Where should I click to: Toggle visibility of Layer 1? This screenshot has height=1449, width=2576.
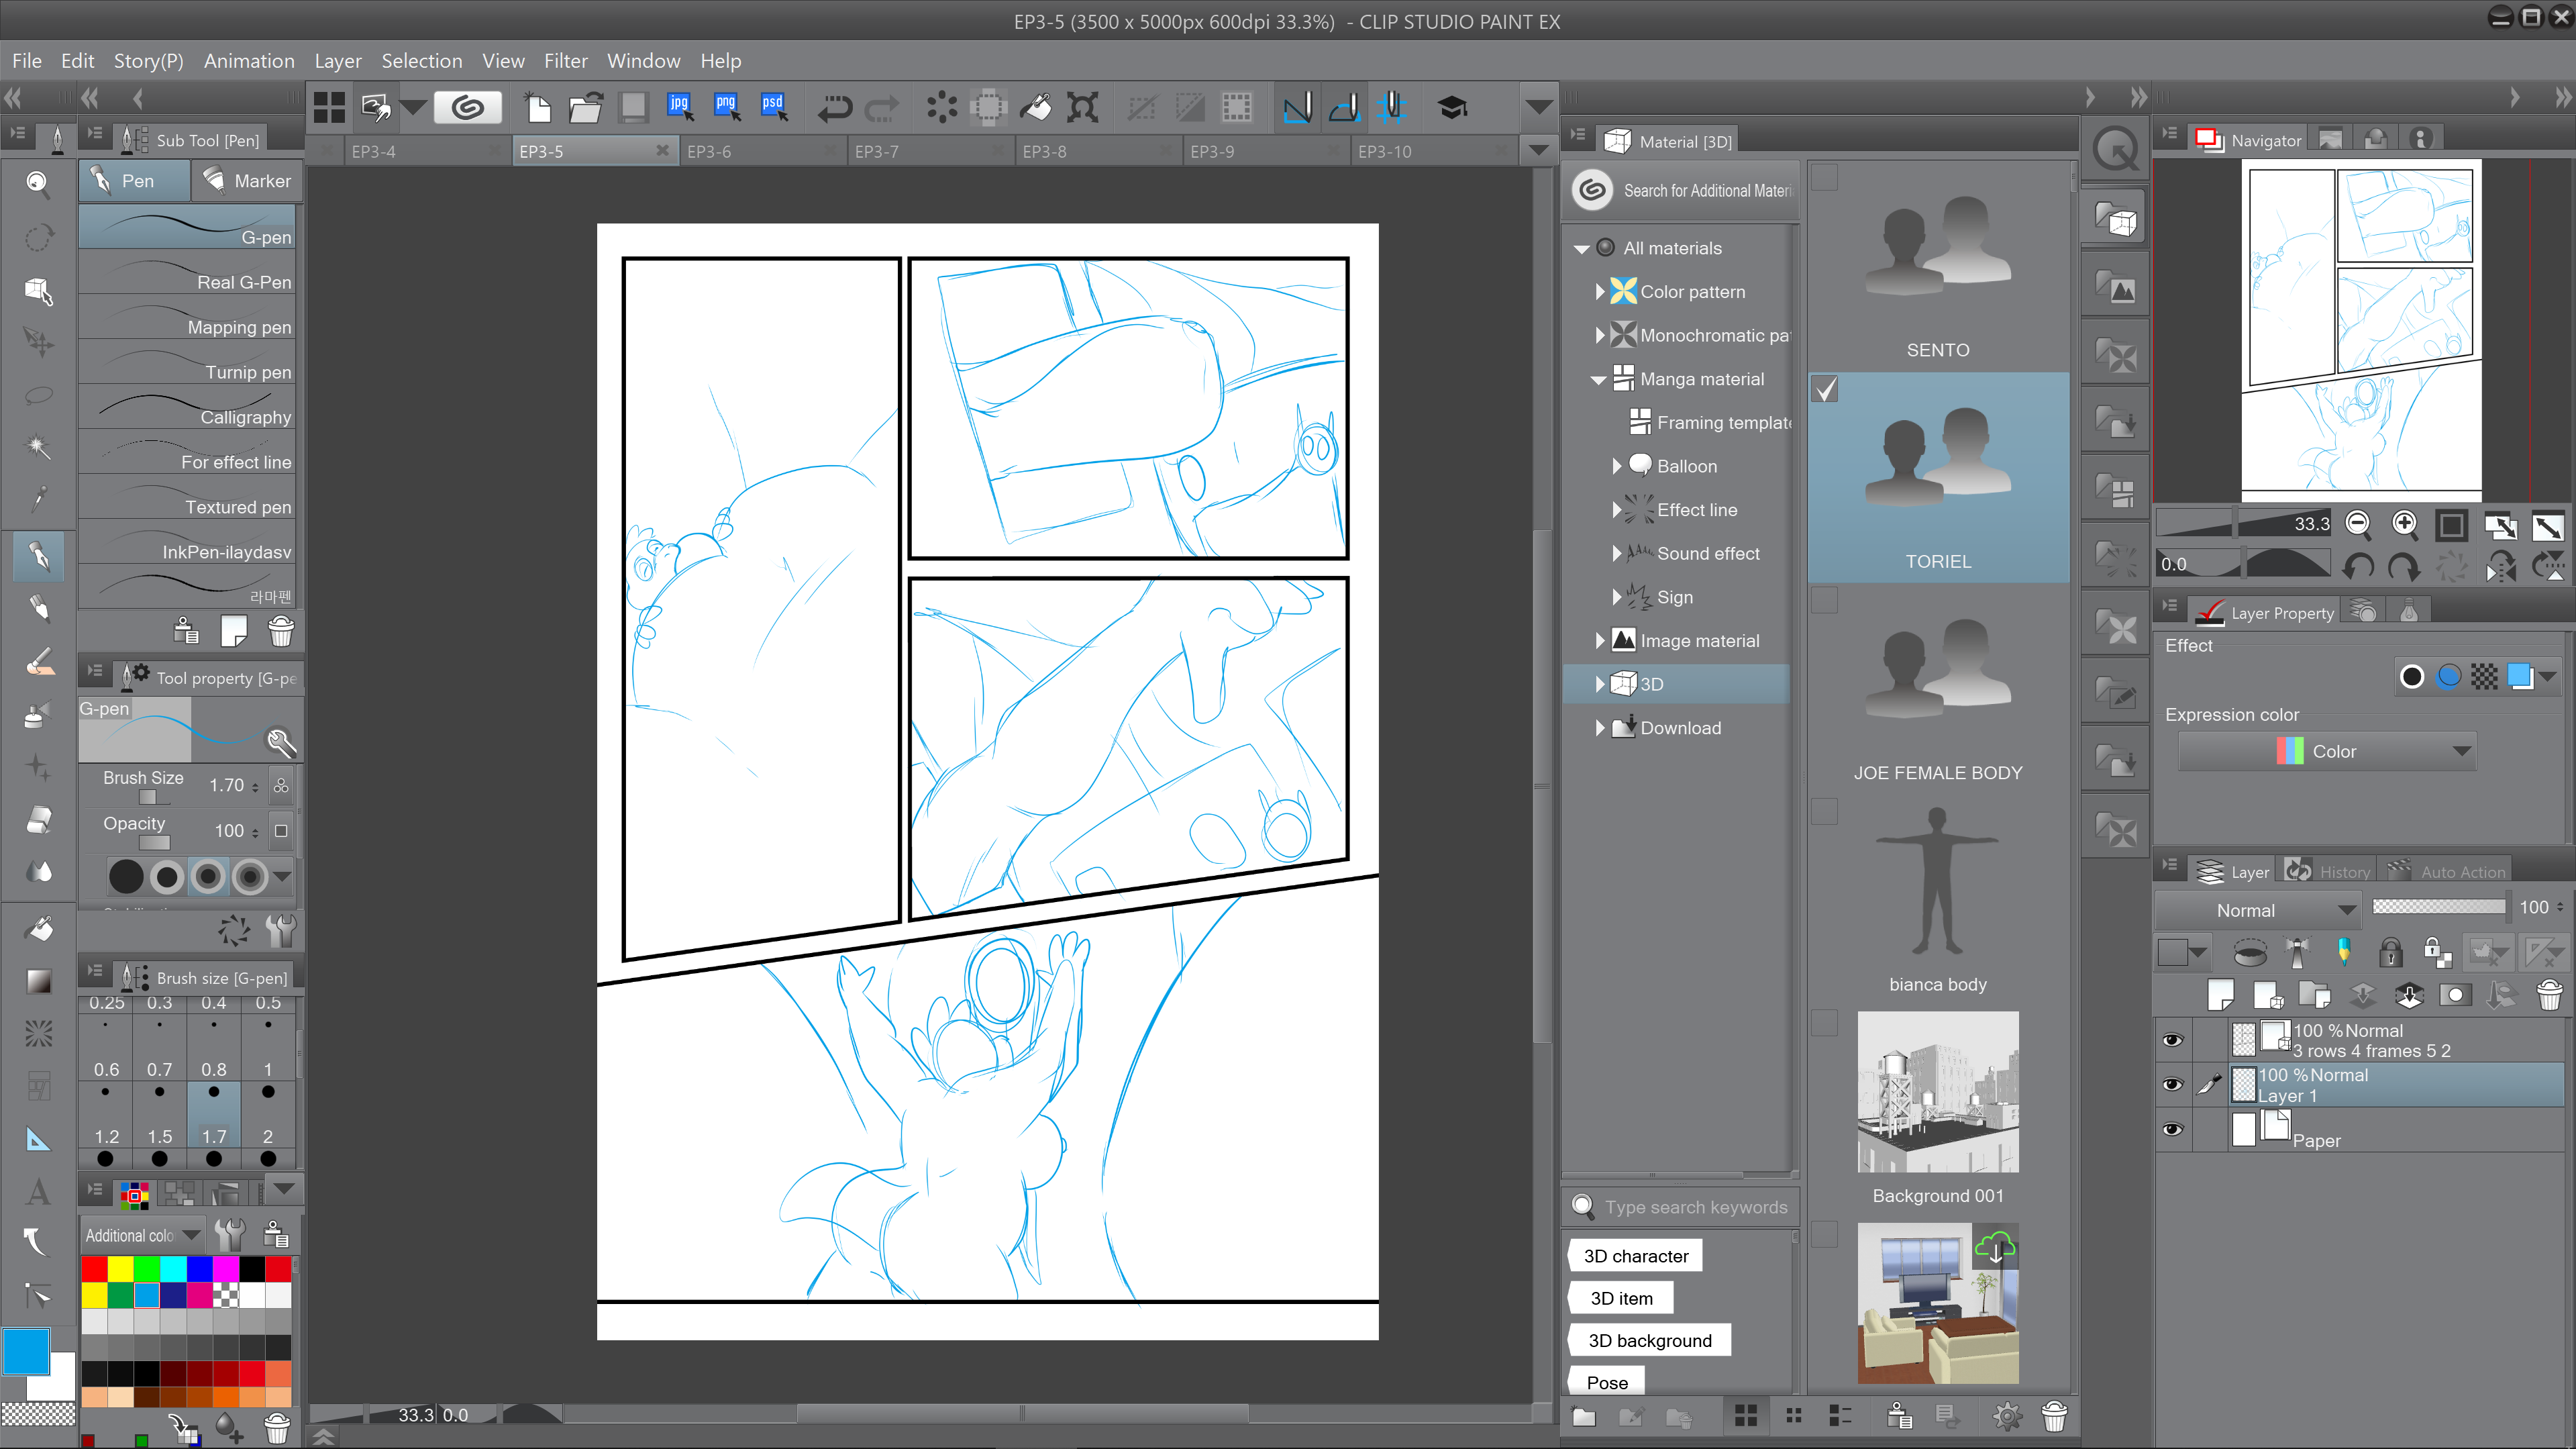click(x=2171, y=1084)
